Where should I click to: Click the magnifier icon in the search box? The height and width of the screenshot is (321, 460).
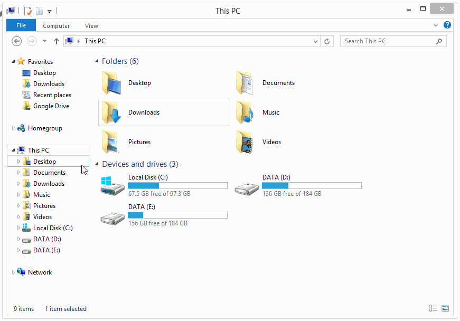tap(439, 41)
